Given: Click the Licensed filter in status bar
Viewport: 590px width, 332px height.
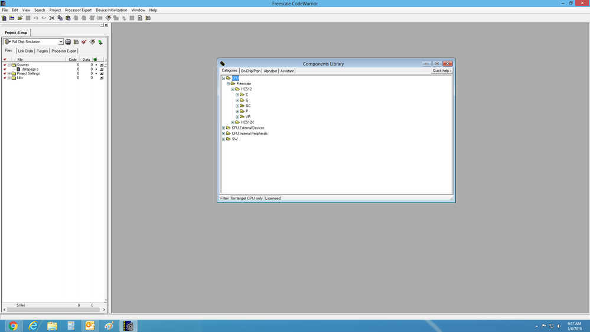Looking at the screenshot, I should [x=273, y=198].
